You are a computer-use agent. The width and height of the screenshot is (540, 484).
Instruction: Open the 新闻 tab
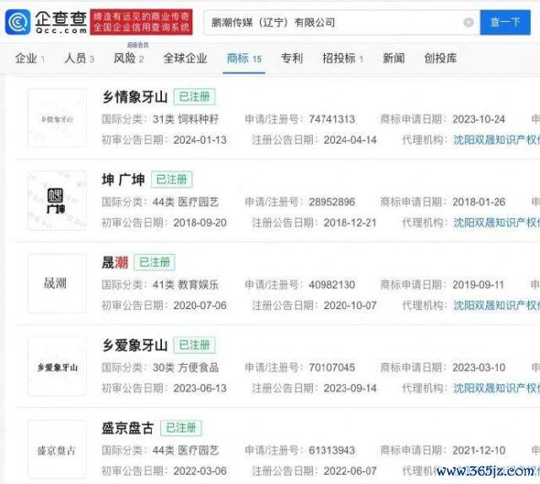394,58
